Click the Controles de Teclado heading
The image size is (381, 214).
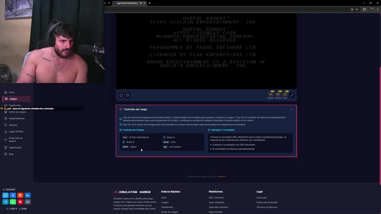132,130
